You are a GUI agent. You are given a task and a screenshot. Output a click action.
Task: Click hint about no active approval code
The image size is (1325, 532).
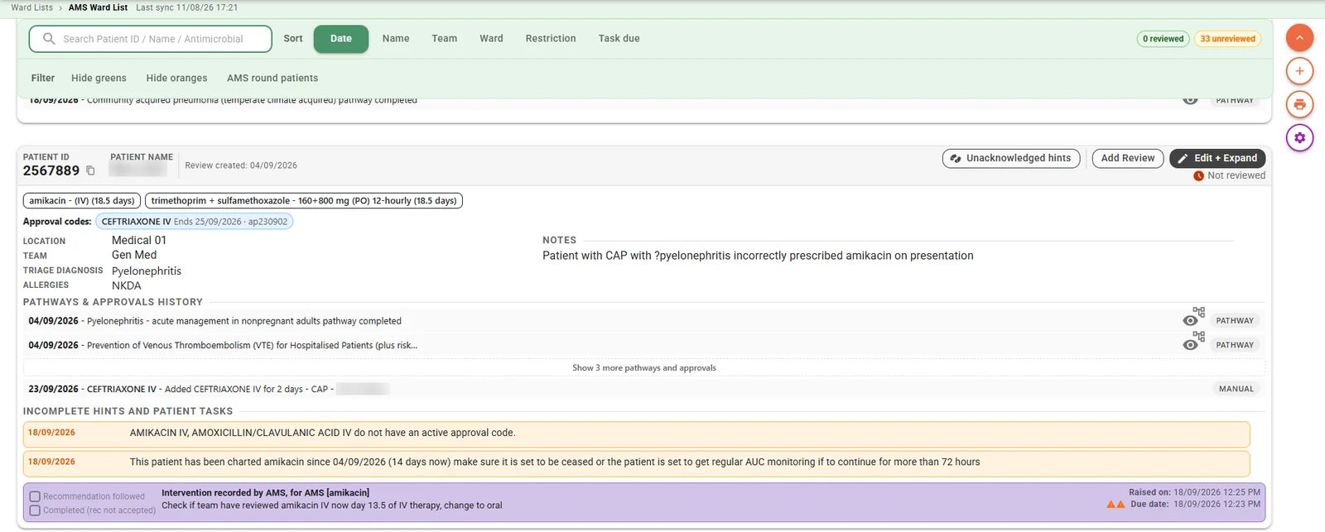[636, 434]
